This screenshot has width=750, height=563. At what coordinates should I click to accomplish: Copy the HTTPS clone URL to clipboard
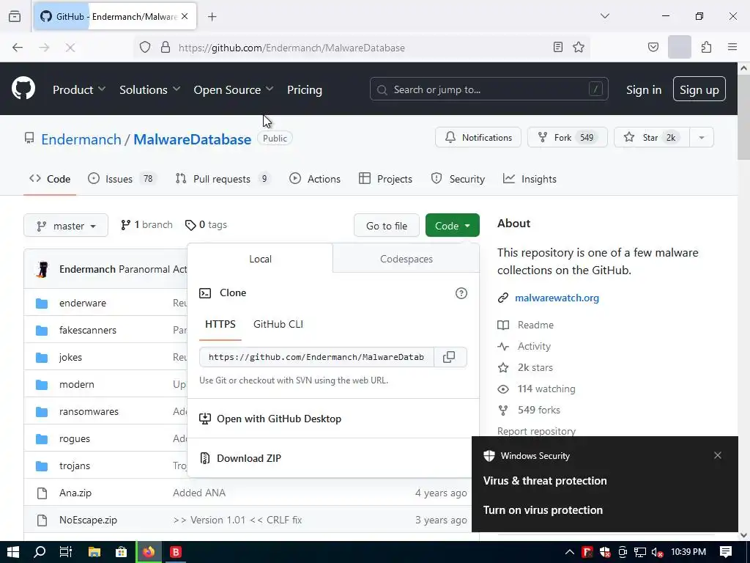tap(449, 357)
